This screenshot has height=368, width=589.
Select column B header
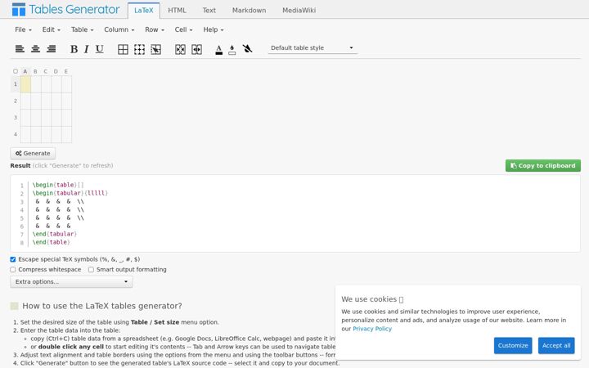35,71
